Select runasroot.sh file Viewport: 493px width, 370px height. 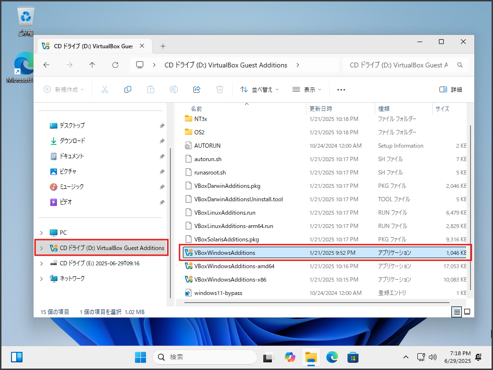click(210, 173)
